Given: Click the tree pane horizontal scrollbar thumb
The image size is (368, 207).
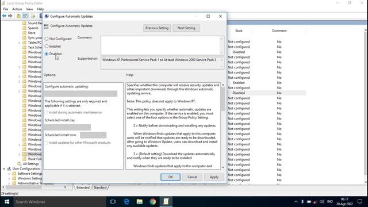Looking at the screenshot, I should point(24,187).
